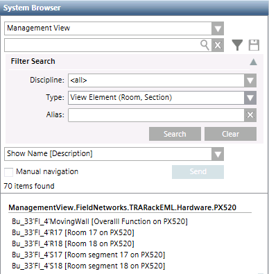Click the Send button

tap(198, 172)
